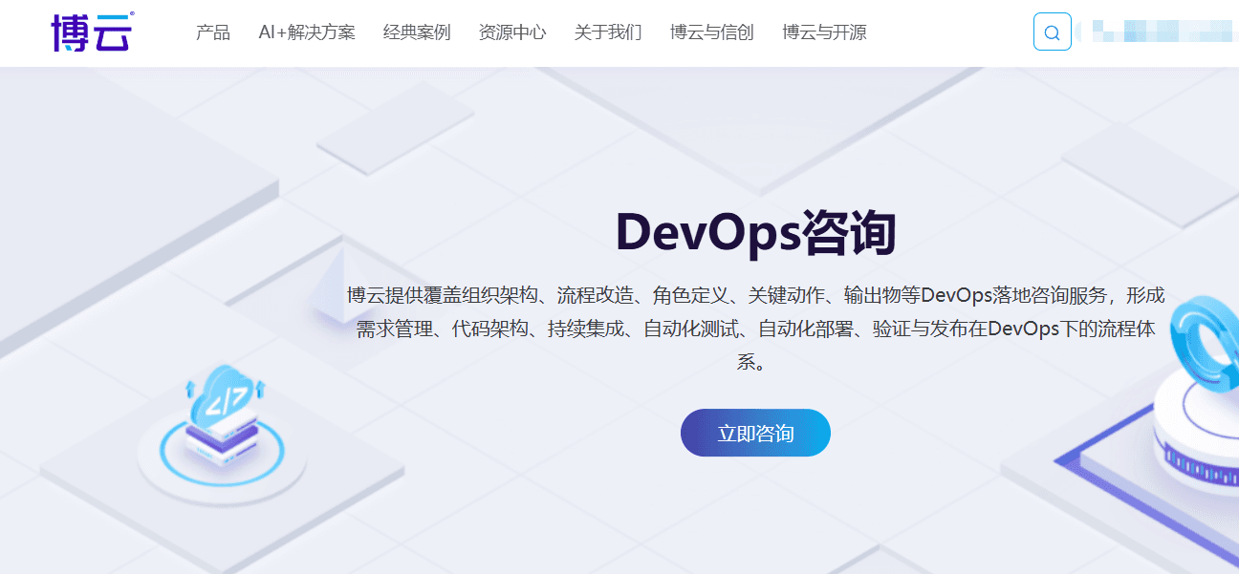Click the DevOps service description paragraph
The width and height of the screenshot is (1239, 574).
coord(755,329)
